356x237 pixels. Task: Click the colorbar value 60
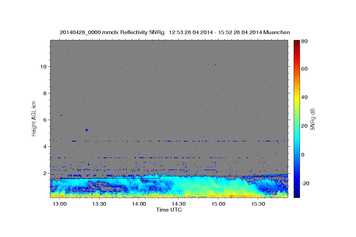point(305,69)
